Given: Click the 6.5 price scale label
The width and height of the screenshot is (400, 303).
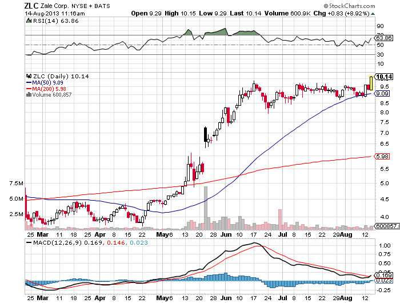Looking at the screenshot, I should [385, 143].
